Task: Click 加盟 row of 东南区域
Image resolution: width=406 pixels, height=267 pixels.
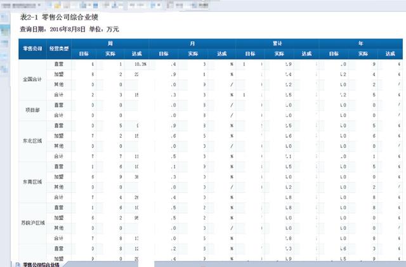Action: (59, 177)
